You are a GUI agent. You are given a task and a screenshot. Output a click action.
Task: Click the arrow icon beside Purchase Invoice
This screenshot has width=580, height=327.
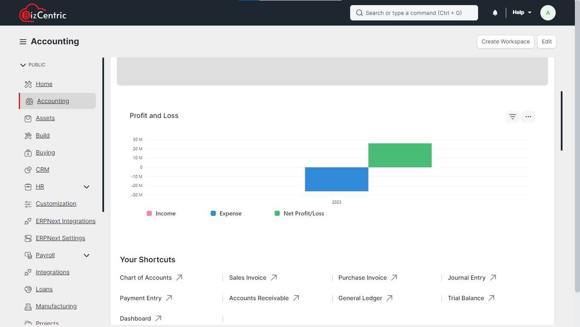[x=394, y=278]
